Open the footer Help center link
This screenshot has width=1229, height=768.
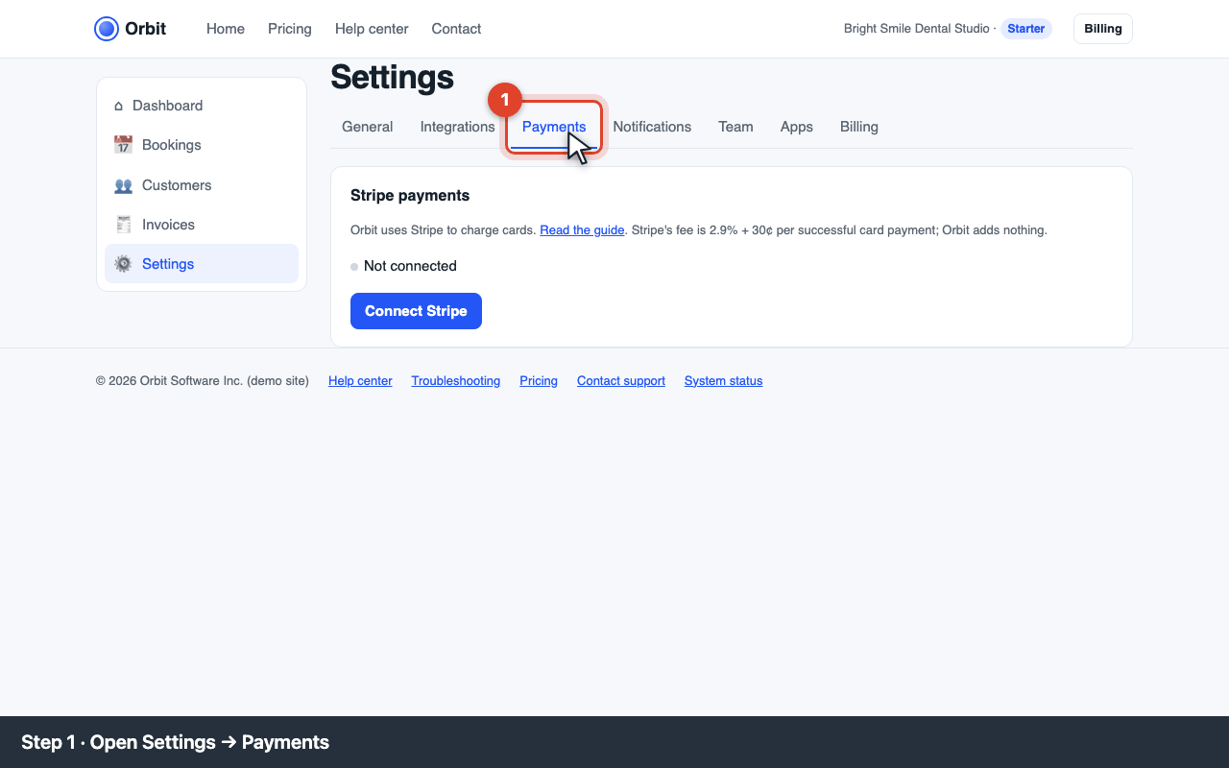point(360,381)
